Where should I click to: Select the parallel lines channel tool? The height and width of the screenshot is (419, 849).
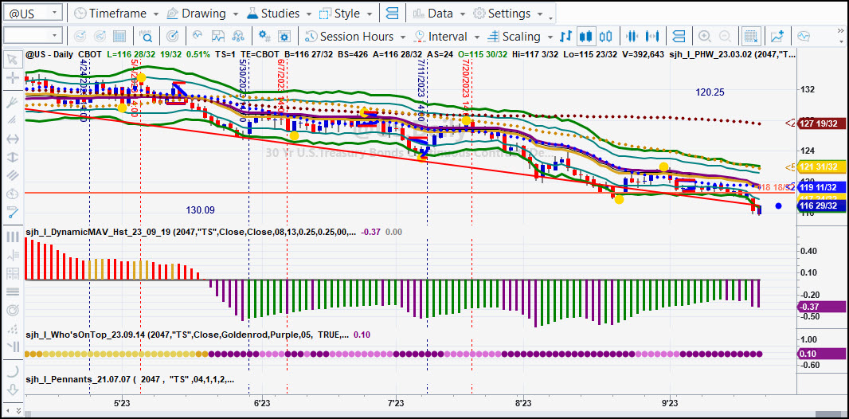(x=12, y=175)
